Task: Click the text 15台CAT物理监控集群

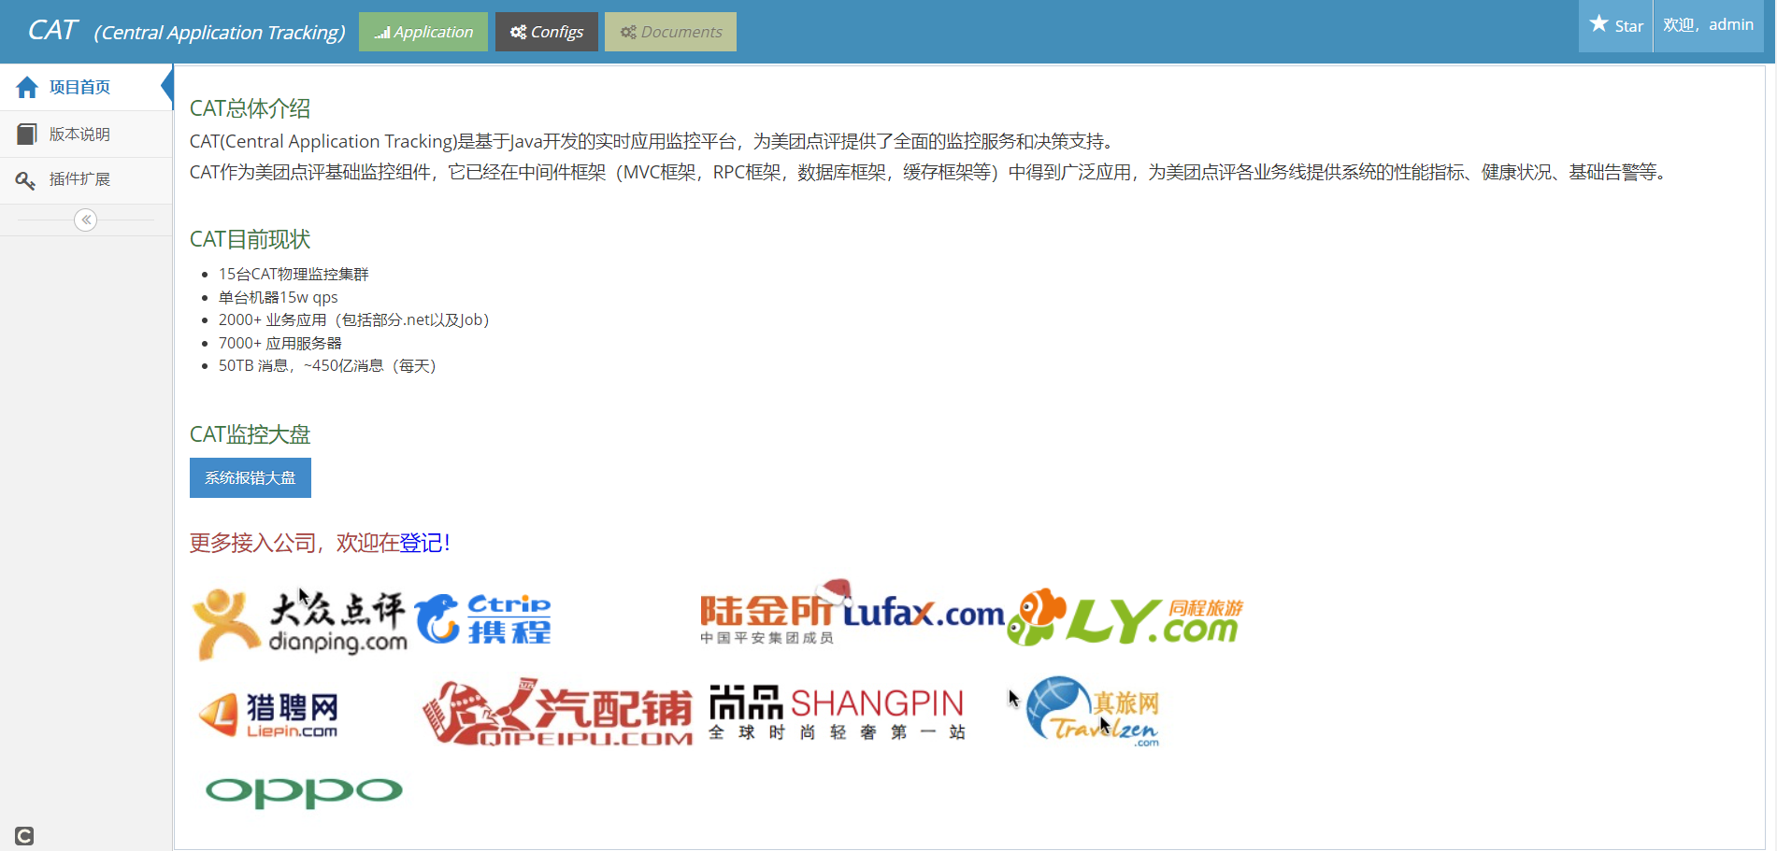Action: pos(294,274)
